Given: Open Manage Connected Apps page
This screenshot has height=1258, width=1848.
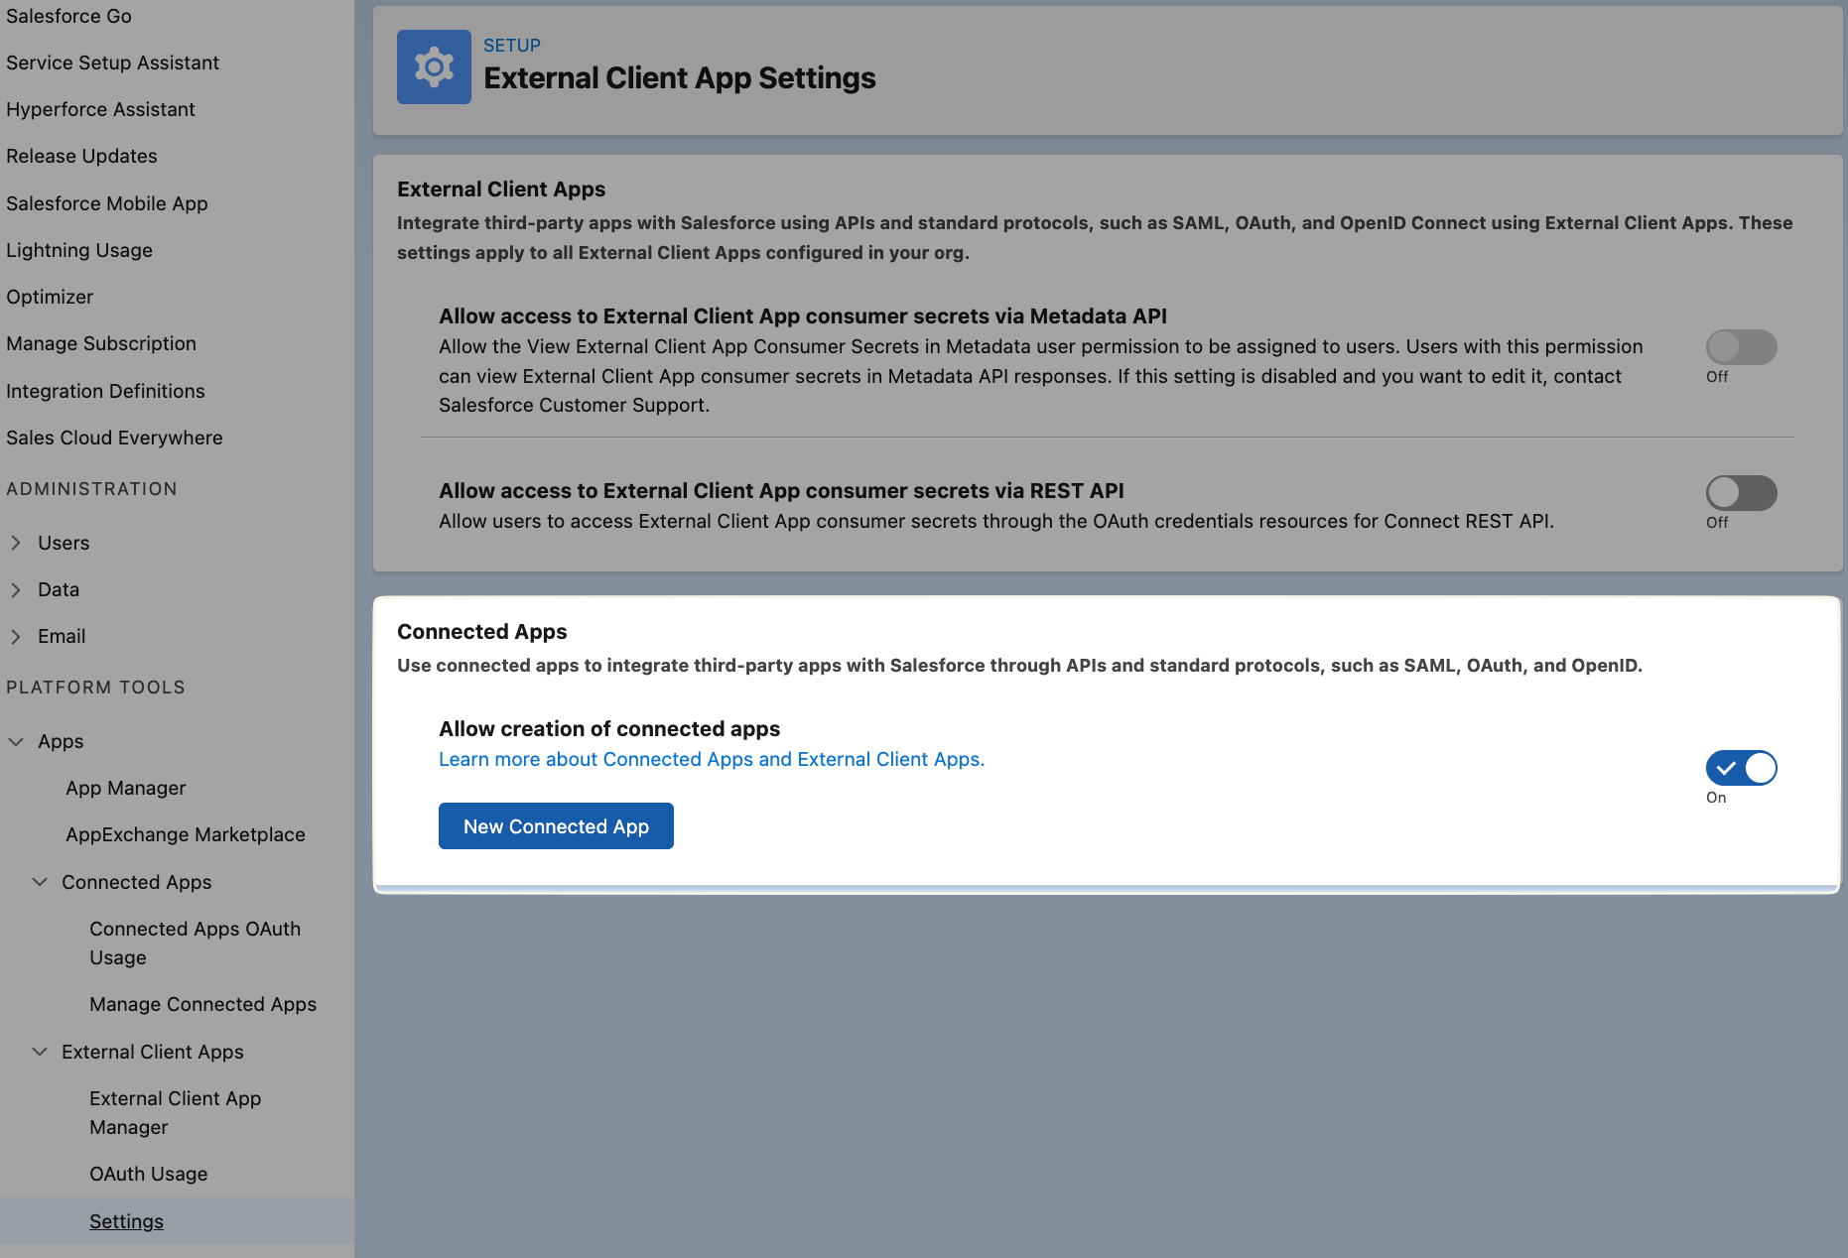Looking at the screenshot, I should pos(202,1004).
